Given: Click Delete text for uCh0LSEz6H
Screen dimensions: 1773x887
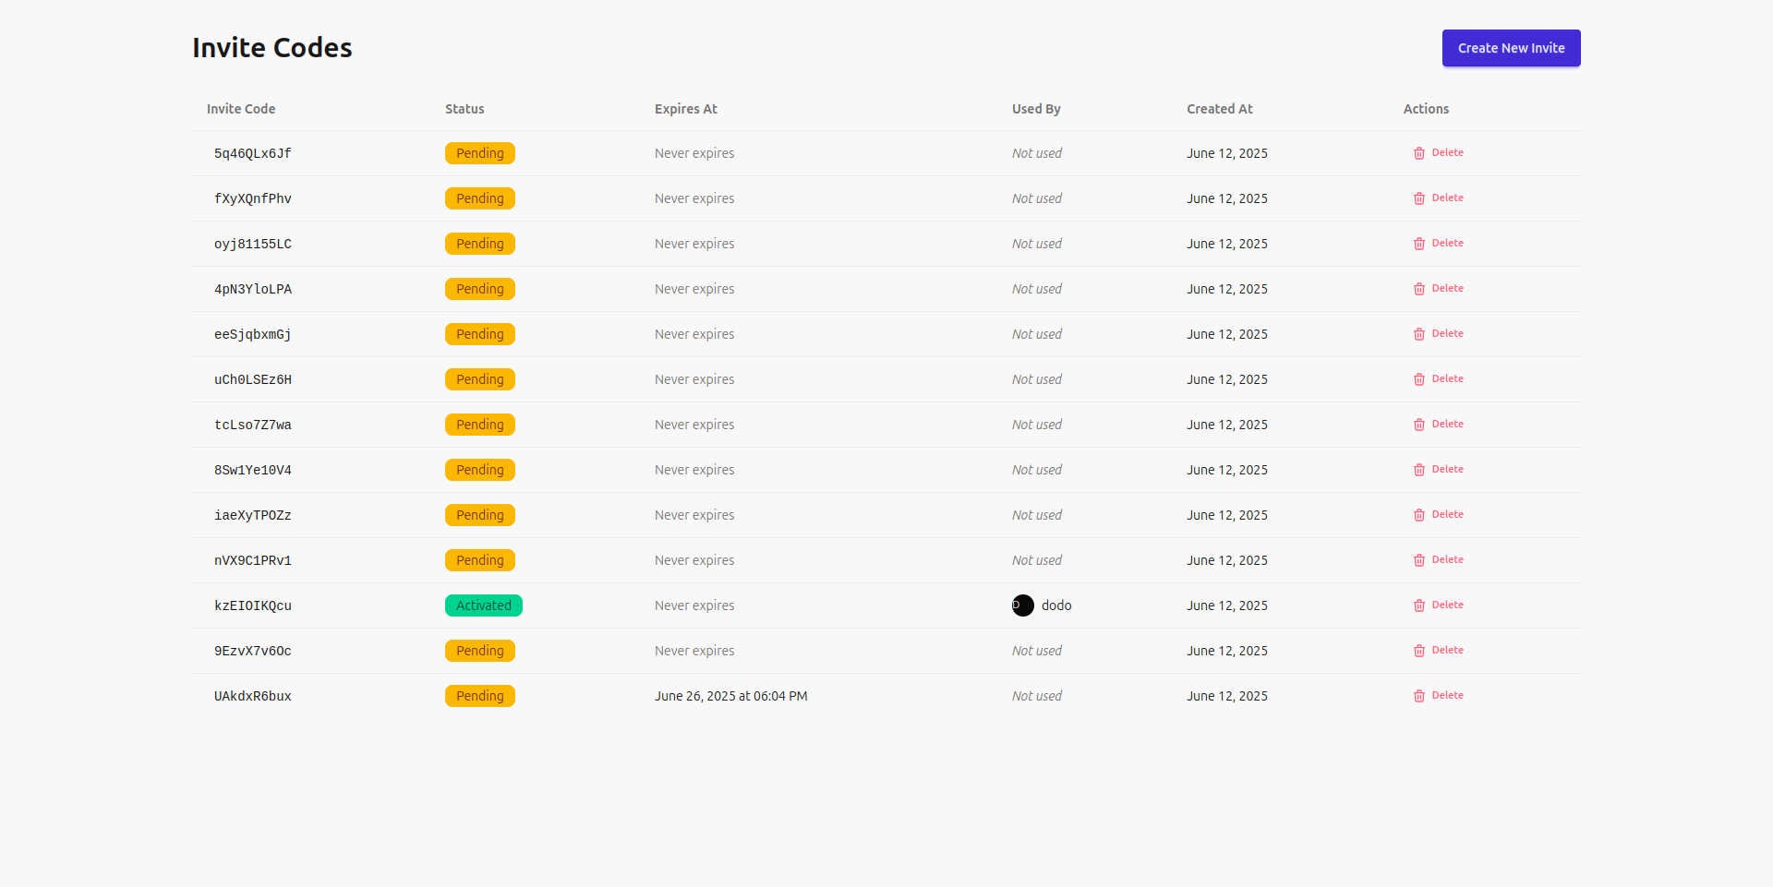Looking at the screenshot, I should tap(1447, 379).
